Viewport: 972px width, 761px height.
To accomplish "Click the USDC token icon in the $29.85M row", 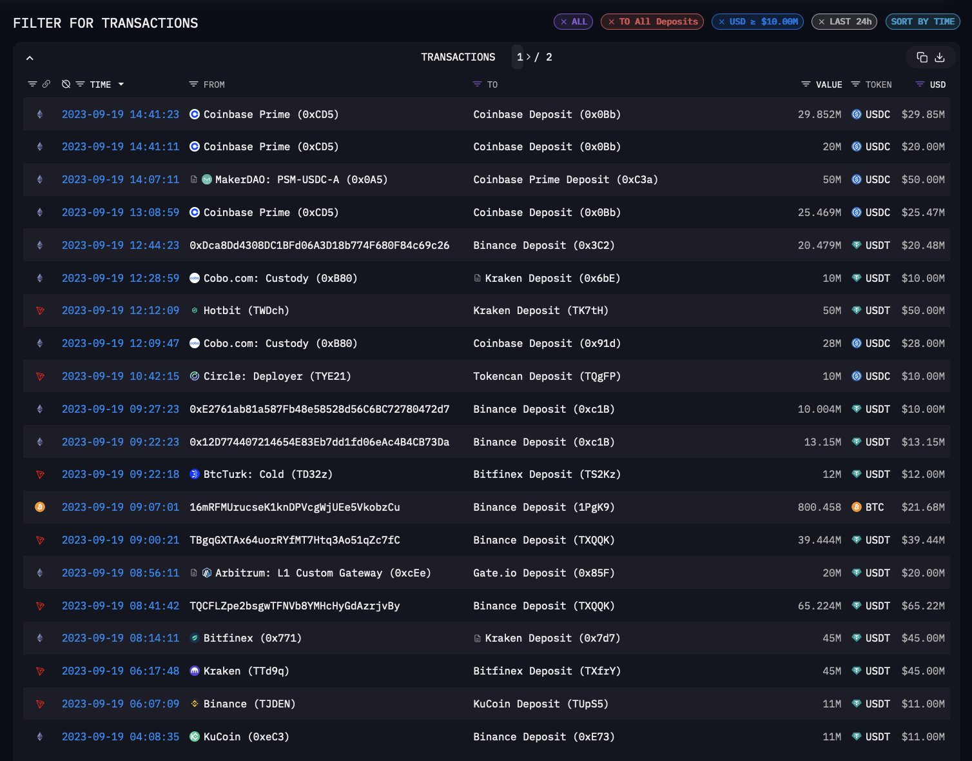I will [857, 114].
